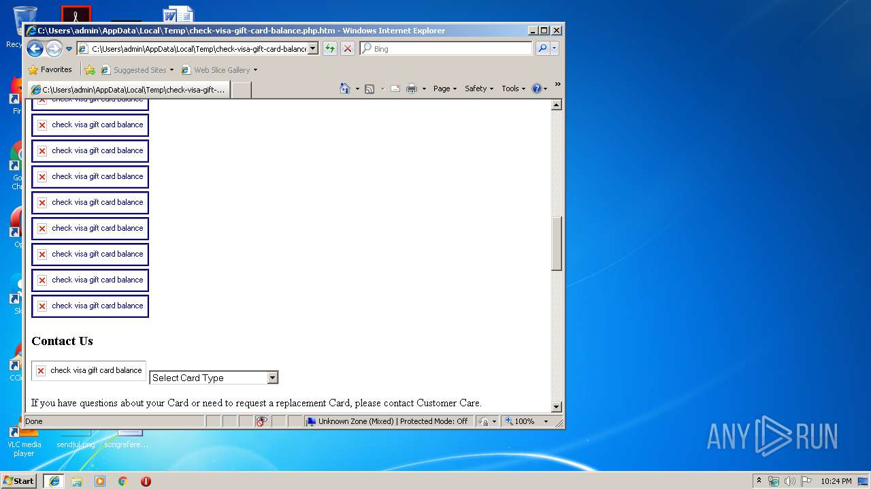Open the Favorites star button
Image resolution: width=871 pixels, height=490 pixels.
pos(50,69)
